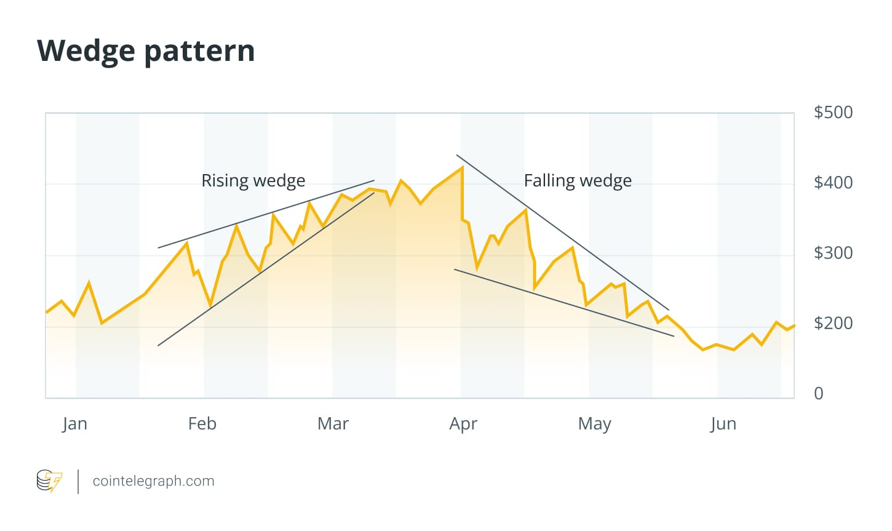Click the last price point in June
892x531 pixels.
pyautogui.click(x=794, y=325)
